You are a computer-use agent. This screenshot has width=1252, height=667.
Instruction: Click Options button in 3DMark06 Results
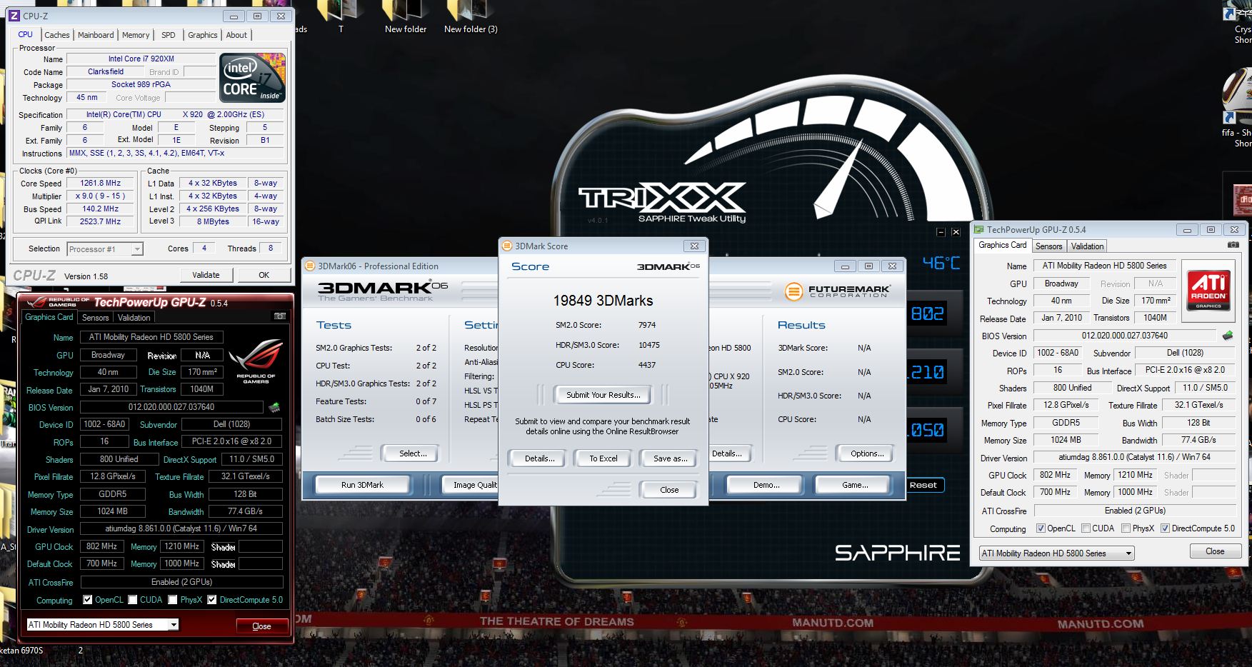pos(867,453)
